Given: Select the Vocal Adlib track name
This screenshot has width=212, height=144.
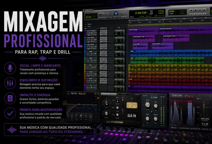Looking at the screenshot, I should pos(91,45).
